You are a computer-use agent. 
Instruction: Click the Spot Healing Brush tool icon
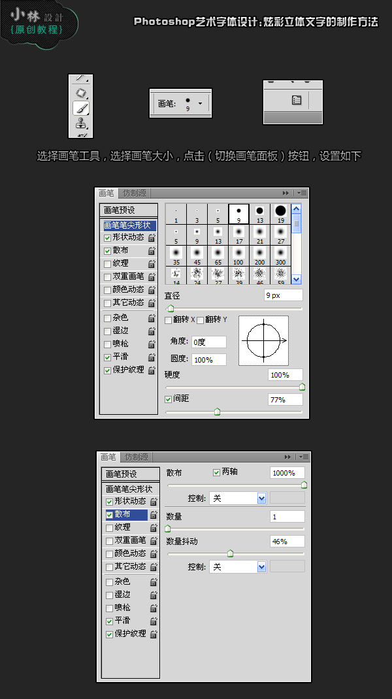click(81, 93)
